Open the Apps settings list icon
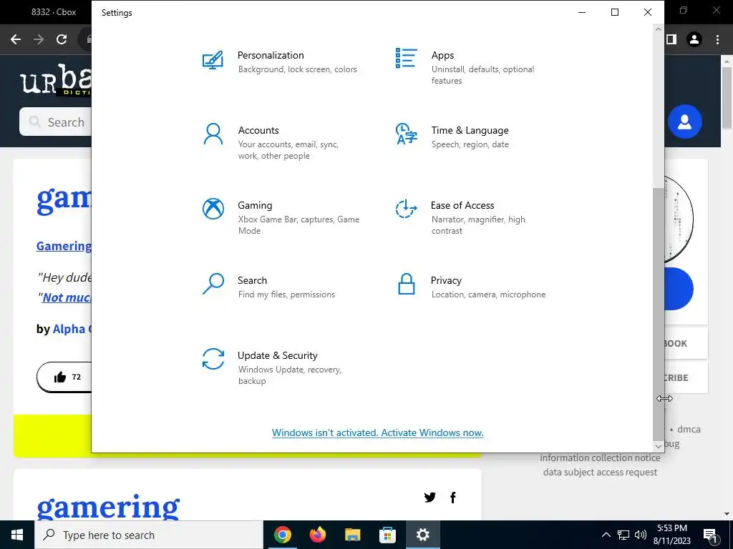The height and width of the screenshot is (549, 733). (406, 59)
